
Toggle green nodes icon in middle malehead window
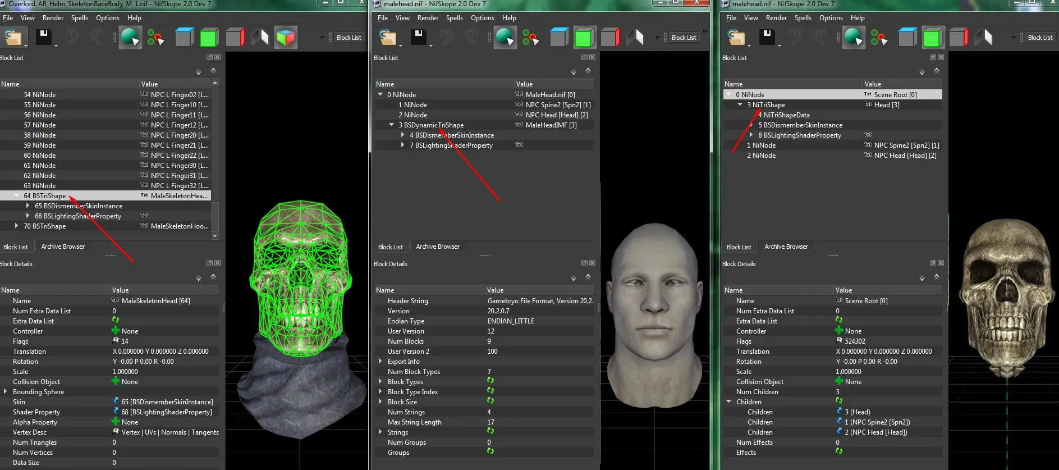pyautogui.click(x=530, y=38)
